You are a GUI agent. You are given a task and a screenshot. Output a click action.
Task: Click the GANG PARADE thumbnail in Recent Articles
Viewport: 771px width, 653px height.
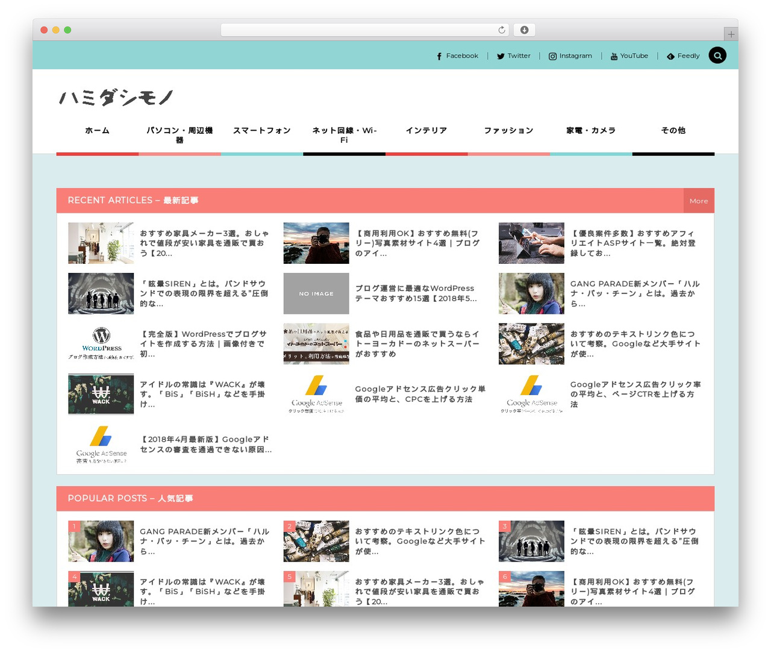tap(531, 293)
